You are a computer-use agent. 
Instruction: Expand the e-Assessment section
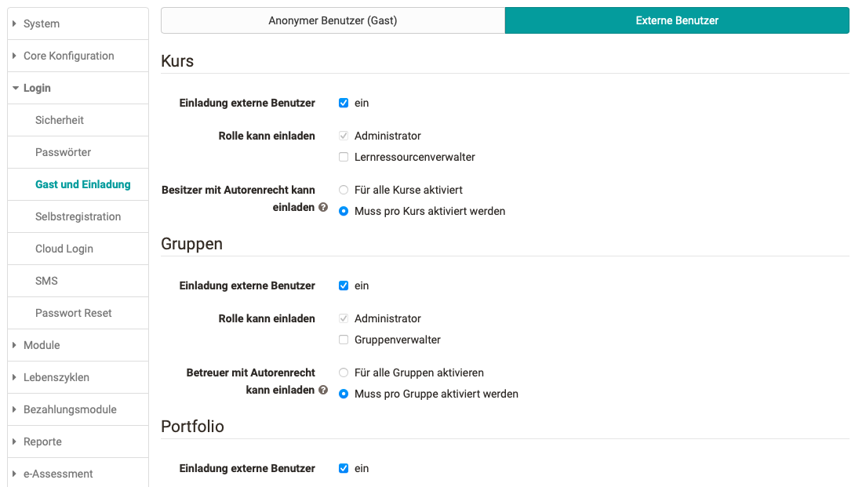58,474
